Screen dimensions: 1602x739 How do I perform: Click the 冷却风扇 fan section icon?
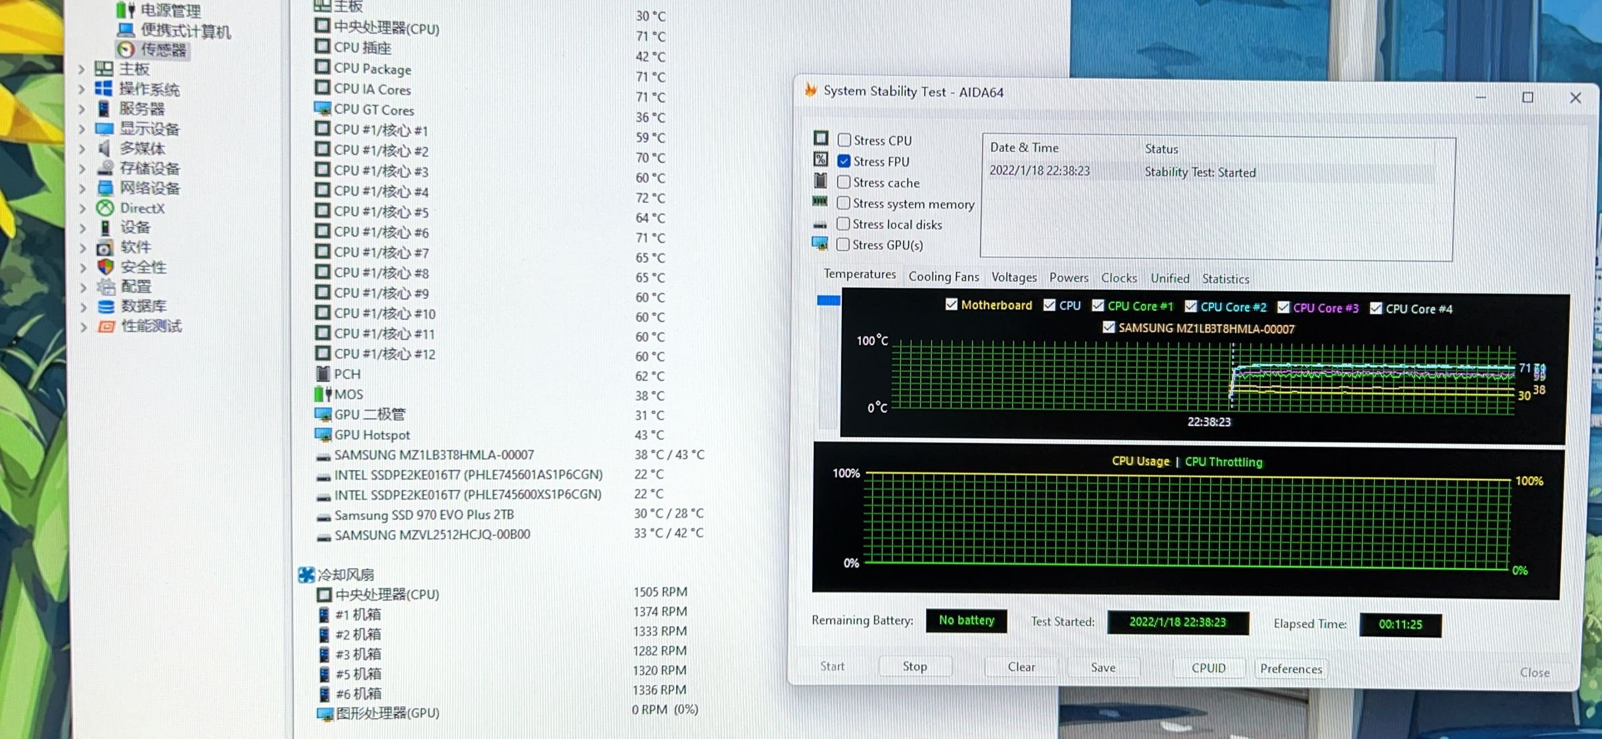(306, 575)
